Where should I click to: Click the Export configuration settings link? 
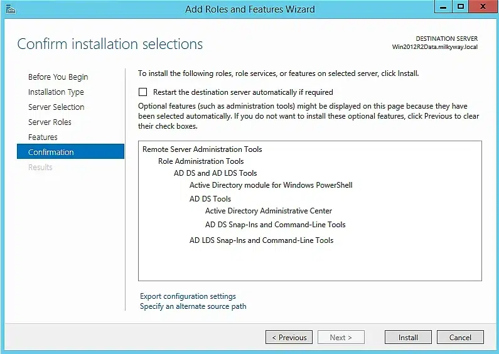pos(188,296)
